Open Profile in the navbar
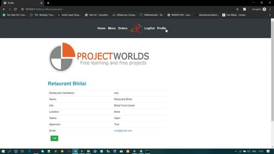 click(x=161, y=28)
